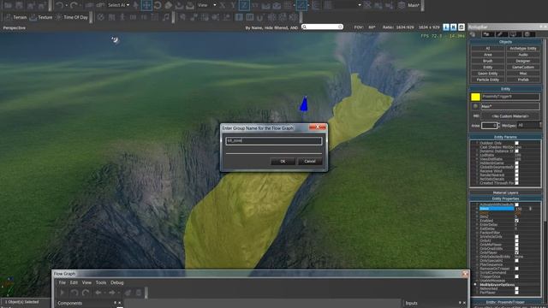Select the Scale object tool
548x308 pixels.
168,5
